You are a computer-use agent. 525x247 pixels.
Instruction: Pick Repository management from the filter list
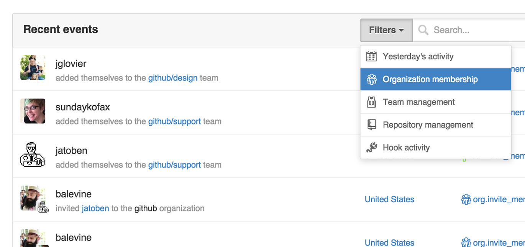tap(428, 125)
